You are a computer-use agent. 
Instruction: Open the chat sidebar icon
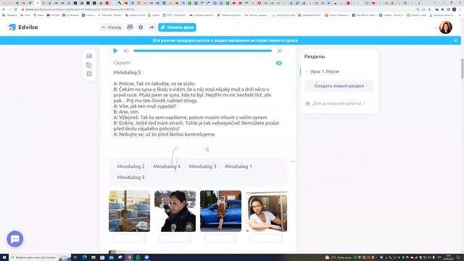[x=89, y=56]
